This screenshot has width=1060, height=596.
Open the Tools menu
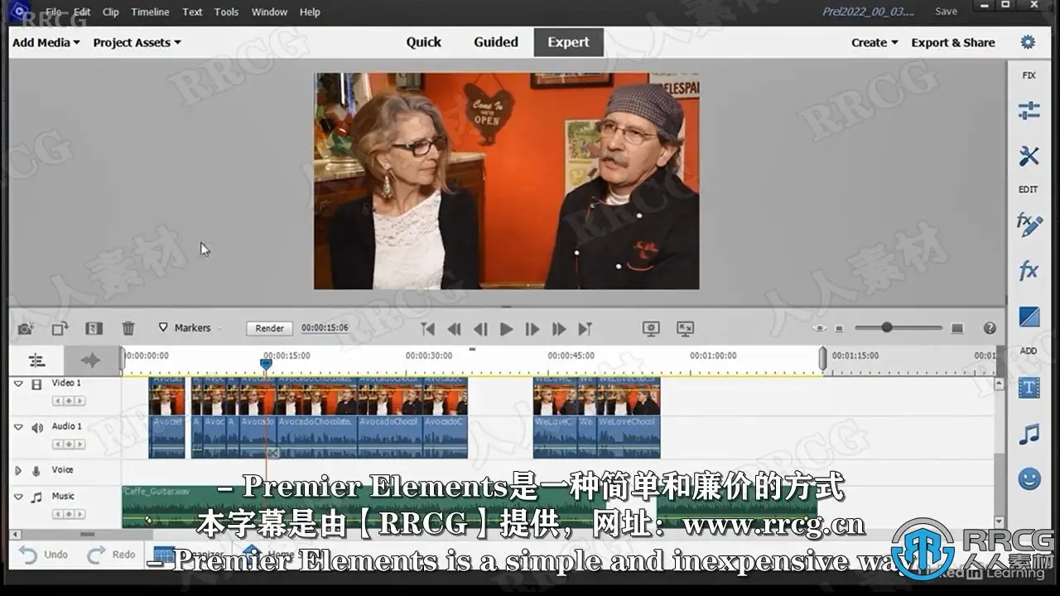tap(226, 12)
